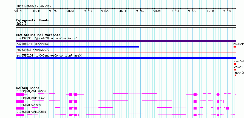Click the red feature under the nsv8219 label
The image size is (244, 118).
point(235,47)
